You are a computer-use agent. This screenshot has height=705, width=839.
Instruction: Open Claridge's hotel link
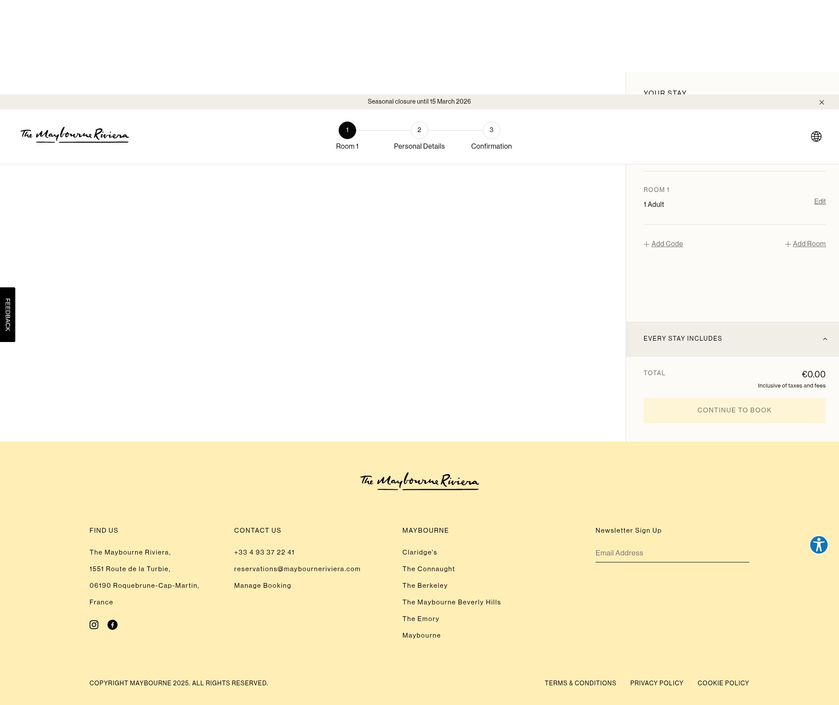419,552
